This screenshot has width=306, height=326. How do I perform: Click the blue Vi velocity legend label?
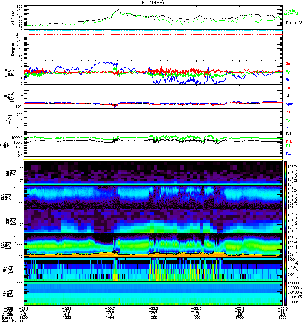[288, 128]
